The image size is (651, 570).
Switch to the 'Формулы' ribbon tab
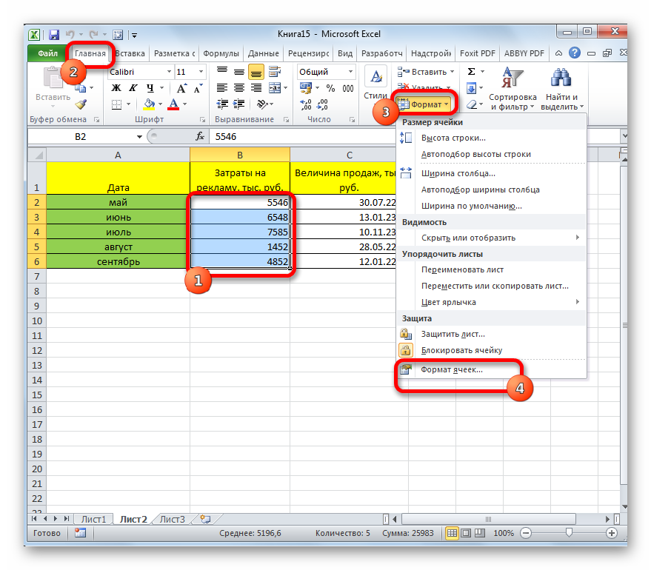221,54
